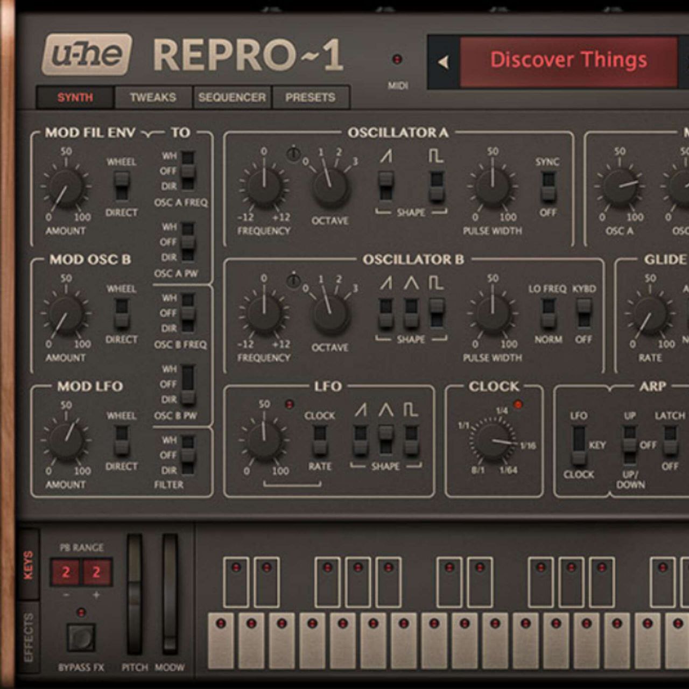Click the Oscillator A PULSE WIDTH knob
Viewport: 689px width, 689px height.
click(493, 186)
